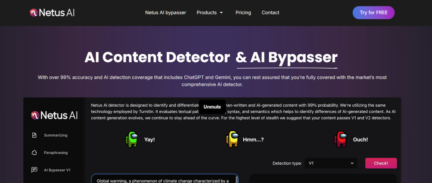Select the AI Bypasser V1 chat icon

pyautogui.click(x=34, y=170)
